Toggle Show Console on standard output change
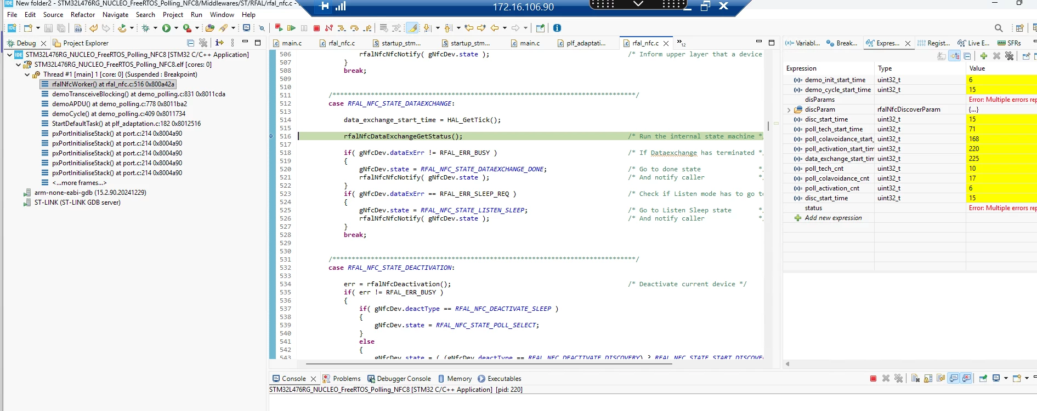1037x411 pixels. pyautogui.click(x=954, y=378)
